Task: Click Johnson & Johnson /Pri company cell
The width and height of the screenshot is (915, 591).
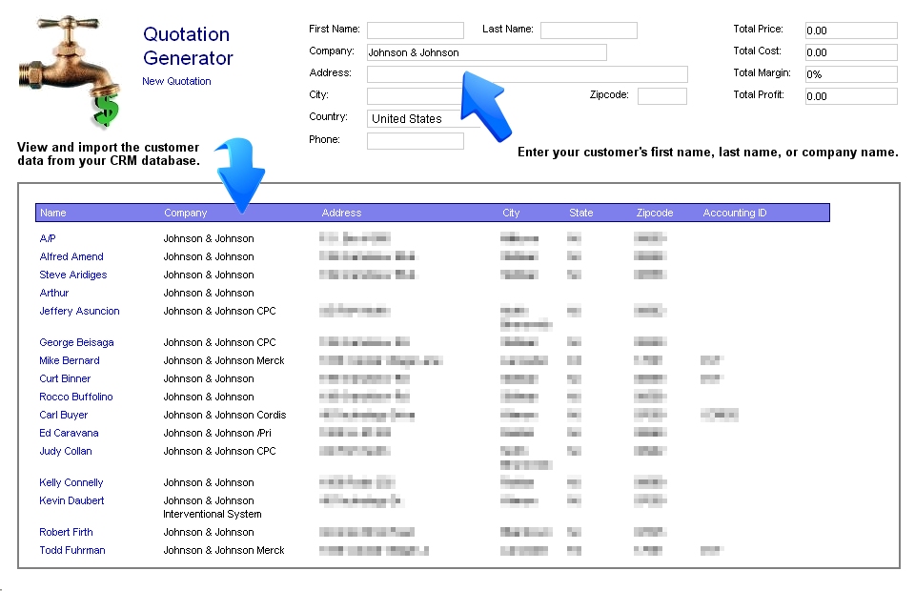Action: coord(217,433)
